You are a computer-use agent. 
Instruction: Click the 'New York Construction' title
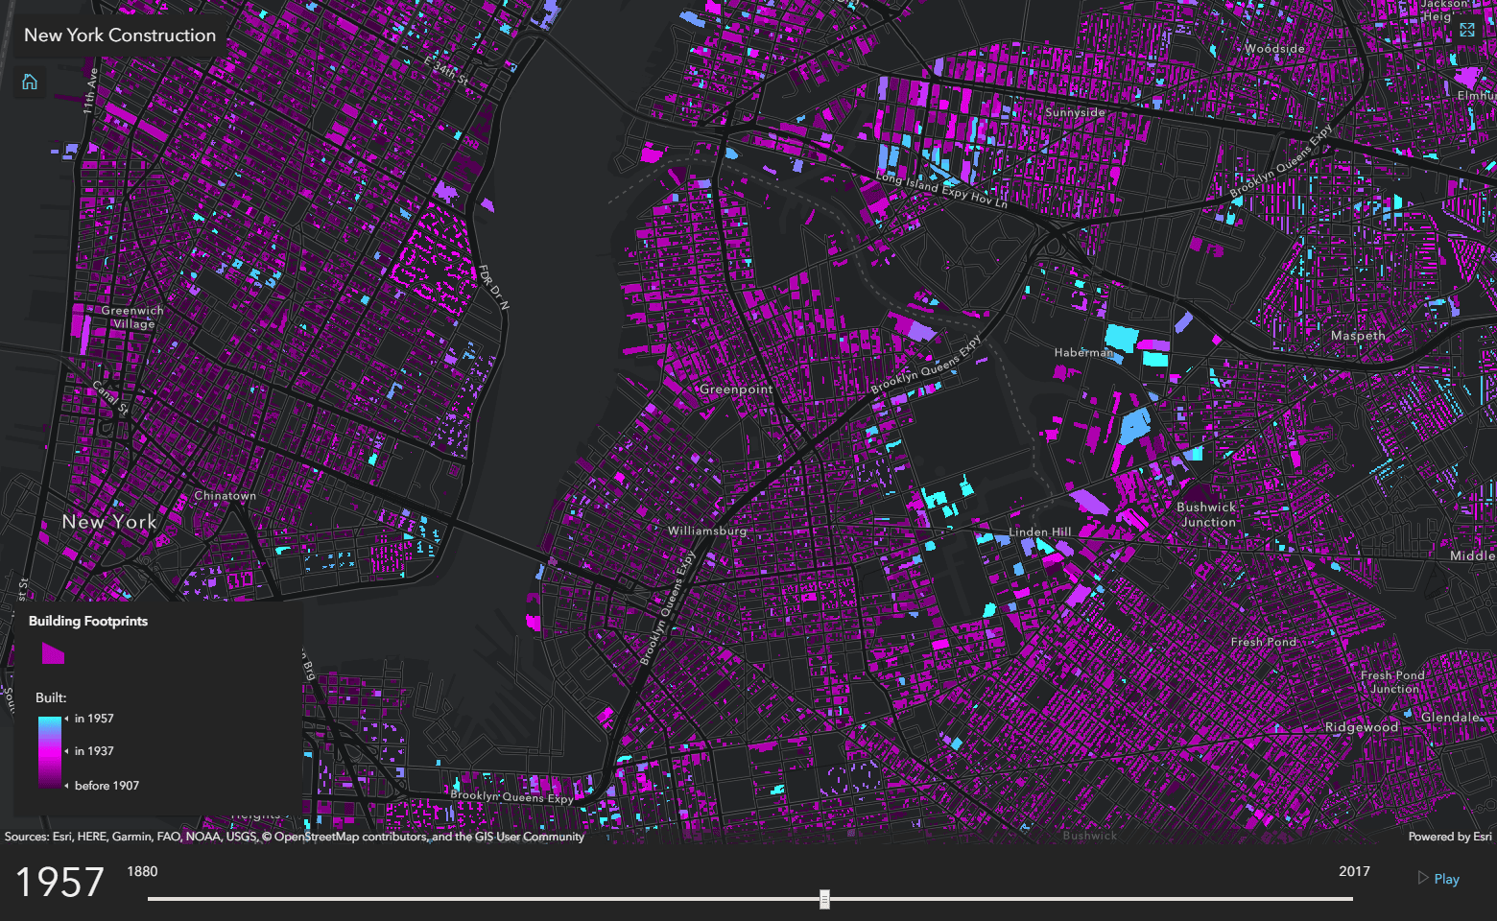click(120, 35)
